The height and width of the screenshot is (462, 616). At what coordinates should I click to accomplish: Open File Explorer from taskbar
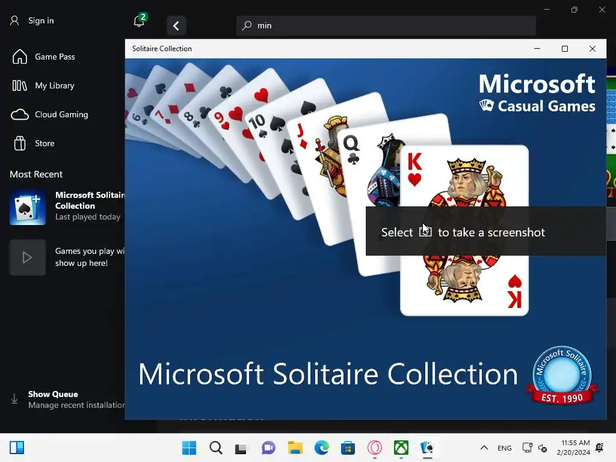point(295,448)
